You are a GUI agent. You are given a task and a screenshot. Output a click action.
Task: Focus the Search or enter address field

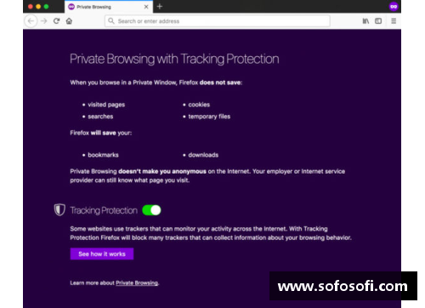pos(218,21)
